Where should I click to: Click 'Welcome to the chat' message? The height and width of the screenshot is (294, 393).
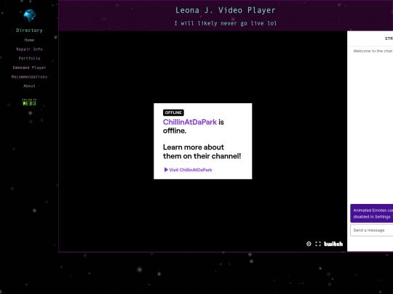click(373, 51)
